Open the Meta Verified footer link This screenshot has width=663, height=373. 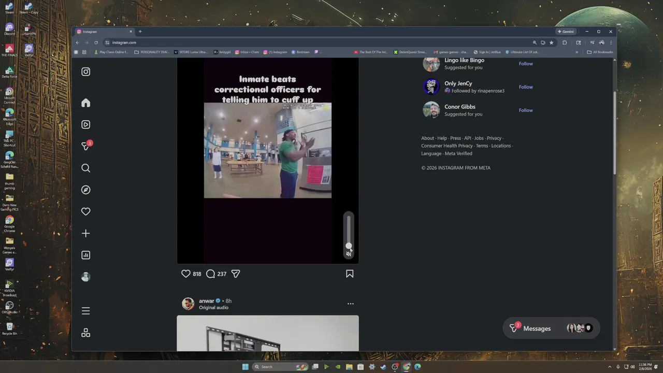tap(458, 154)
